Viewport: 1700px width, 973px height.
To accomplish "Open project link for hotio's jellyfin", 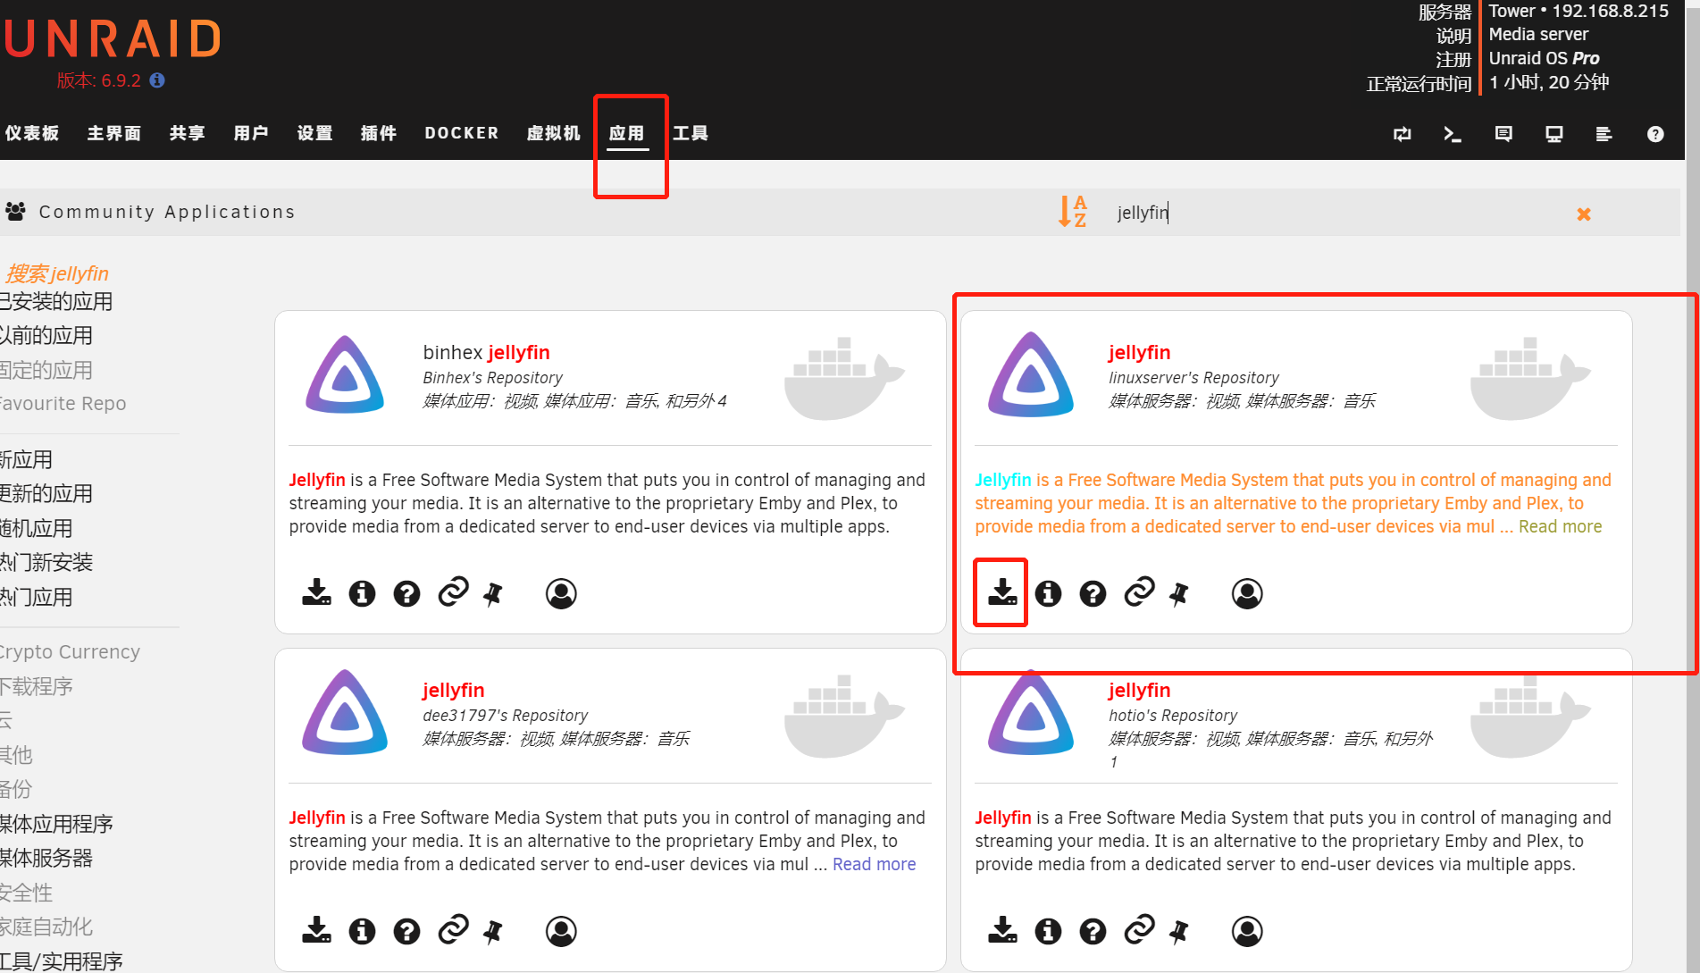I will click(x=1139, y=930).
